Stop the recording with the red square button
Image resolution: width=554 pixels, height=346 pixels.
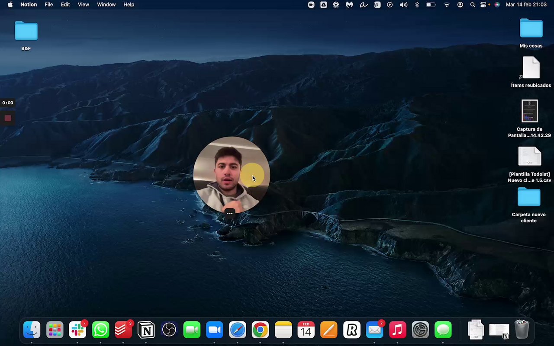coord(8,118)
